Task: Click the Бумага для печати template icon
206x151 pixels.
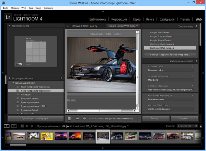Action: coord(18,102)
